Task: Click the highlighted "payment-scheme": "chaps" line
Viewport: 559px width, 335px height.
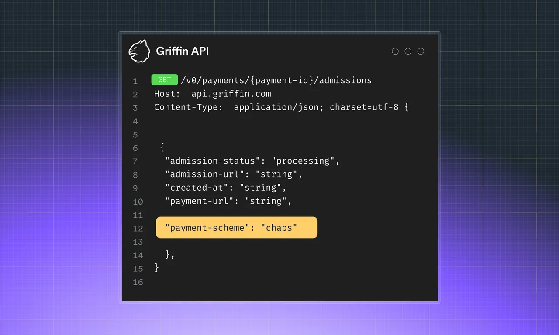Action: (237, 228)
